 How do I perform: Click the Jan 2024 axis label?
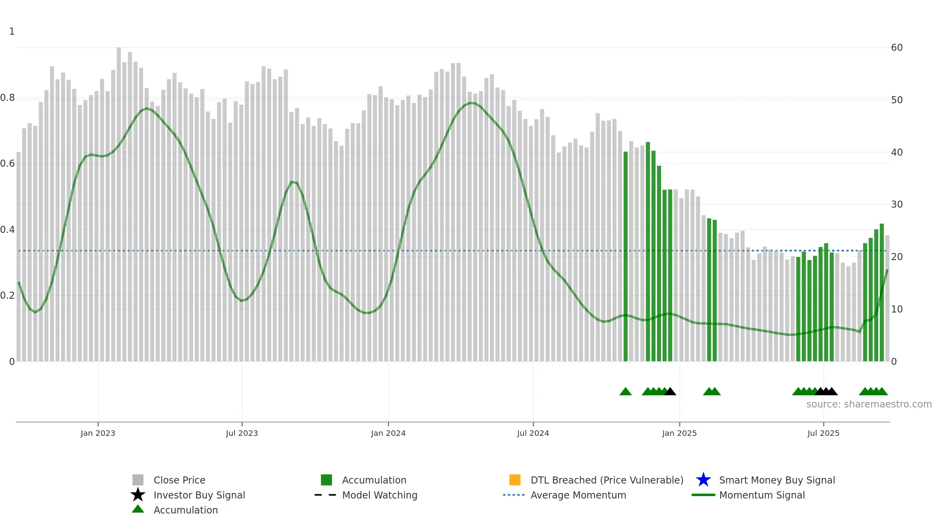pos(388,433)
